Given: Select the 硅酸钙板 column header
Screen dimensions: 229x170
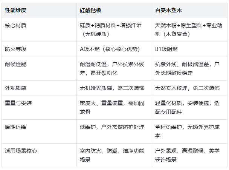Looking at the screenshot, I should 91,10.
